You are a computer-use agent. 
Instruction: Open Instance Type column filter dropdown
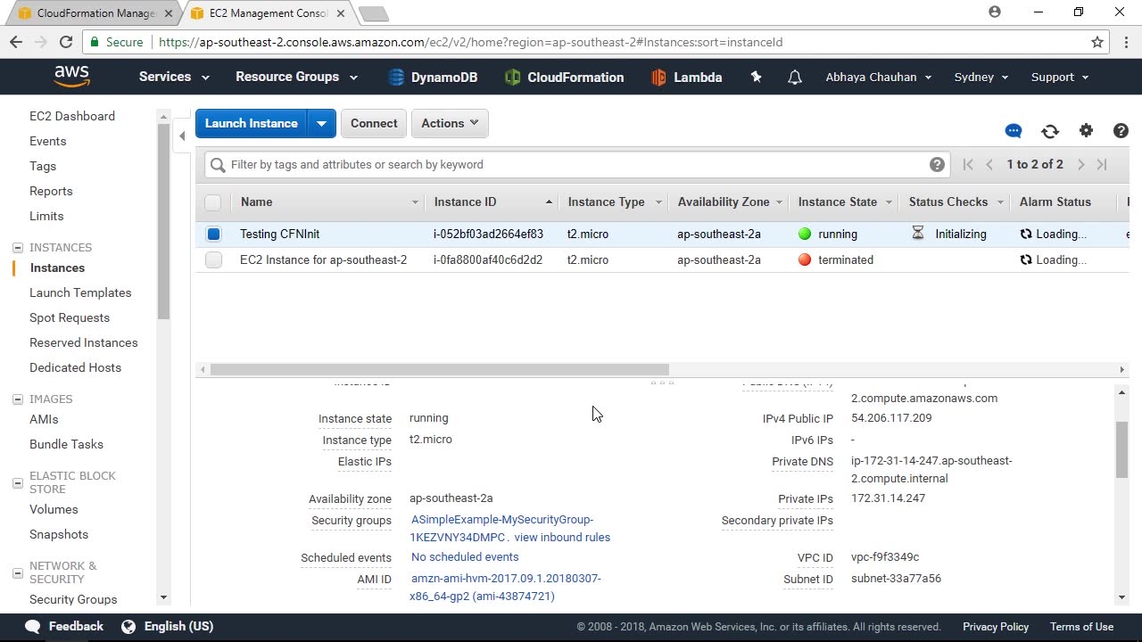tap(658, 202)
